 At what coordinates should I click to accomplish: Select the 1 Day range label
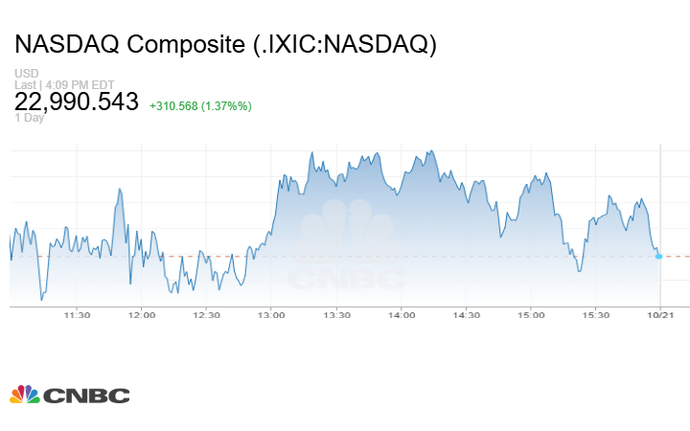(x=29, y=118)
